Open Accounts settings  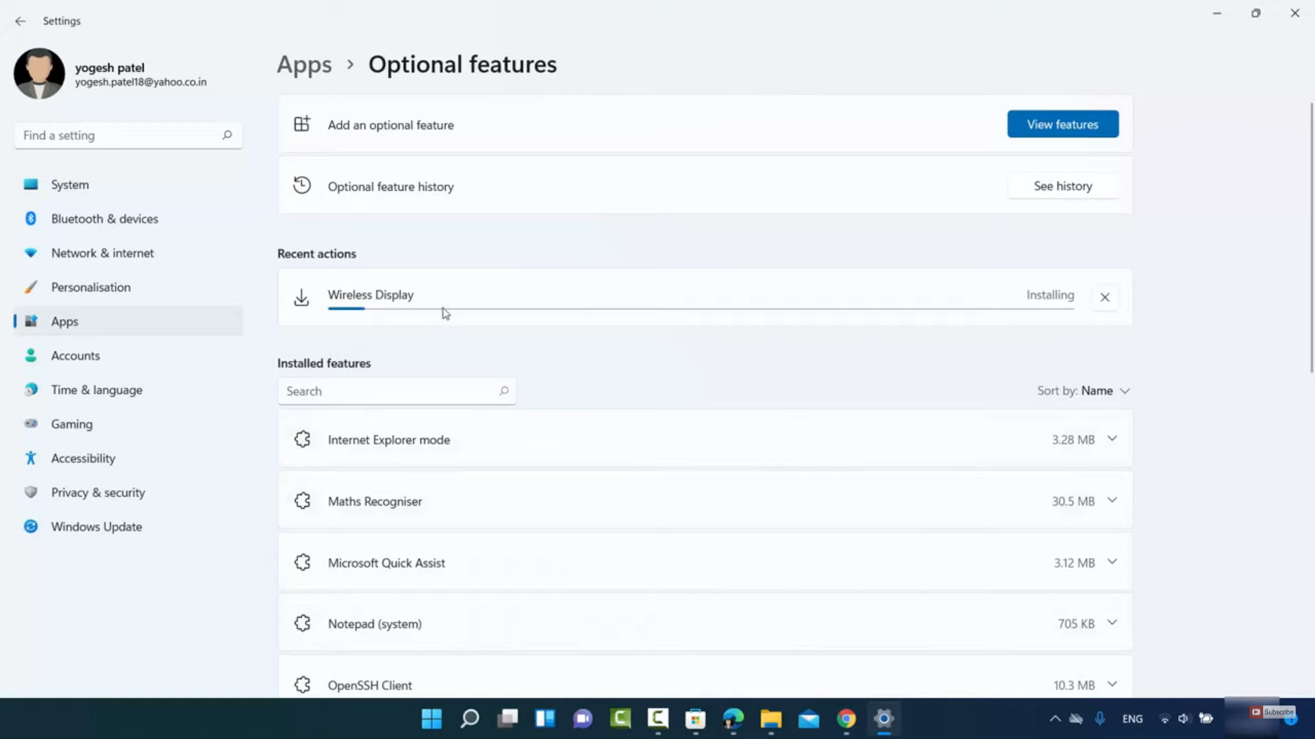pyautogui.click(x=128, y=356)
